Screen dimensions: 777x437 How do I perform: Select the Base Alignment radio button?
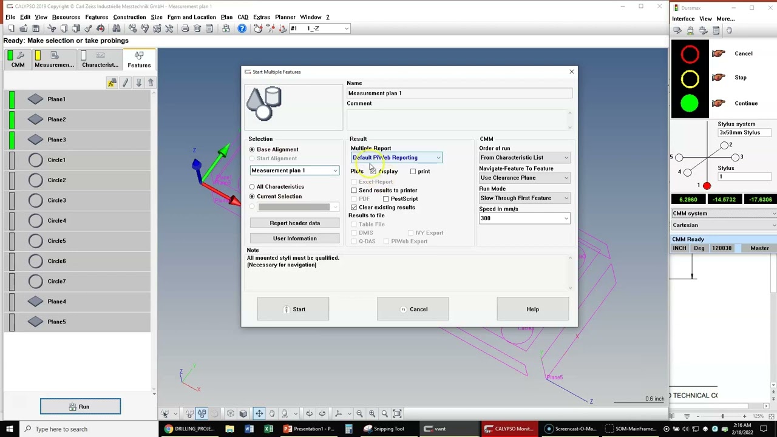point(252,149)
